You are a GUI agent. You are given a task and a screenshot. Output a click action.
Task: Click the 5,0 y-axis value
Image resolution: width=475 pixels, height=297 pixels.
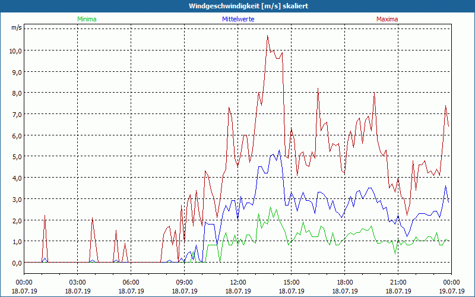tap(17, 157)
